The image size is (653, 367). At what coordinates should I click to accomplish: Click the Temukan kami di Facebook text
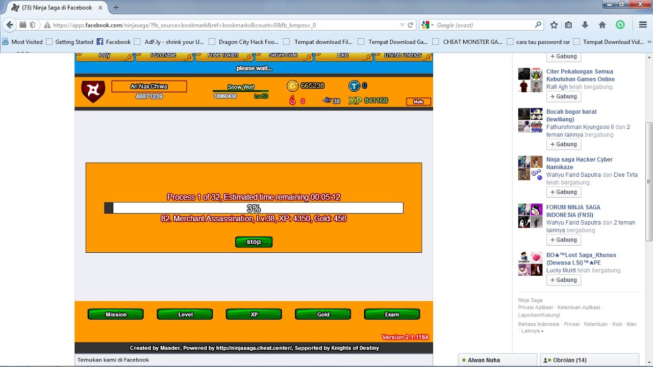pos(113,360)
